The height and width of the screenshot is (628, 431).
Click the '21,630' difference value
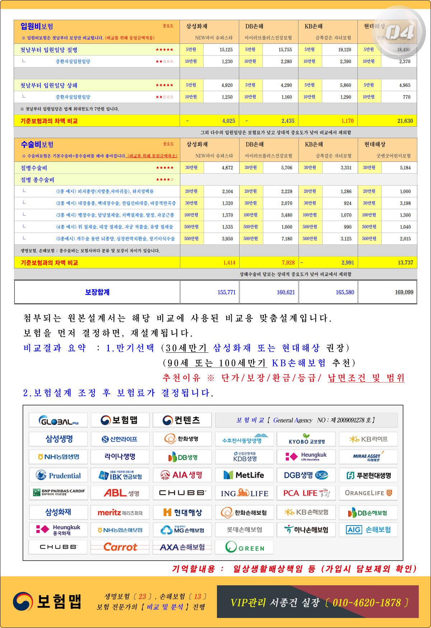405,121
